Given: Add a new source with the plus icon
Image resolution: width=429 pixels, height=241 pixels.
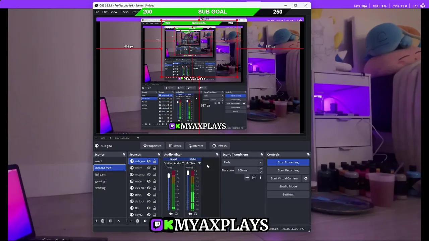Looking at the screenshot, I should click(131, 221).
